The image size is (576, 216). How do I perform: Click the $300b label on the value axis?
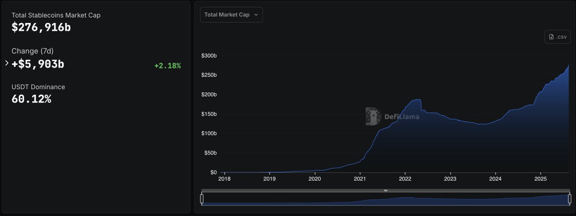tap(209, 56)
